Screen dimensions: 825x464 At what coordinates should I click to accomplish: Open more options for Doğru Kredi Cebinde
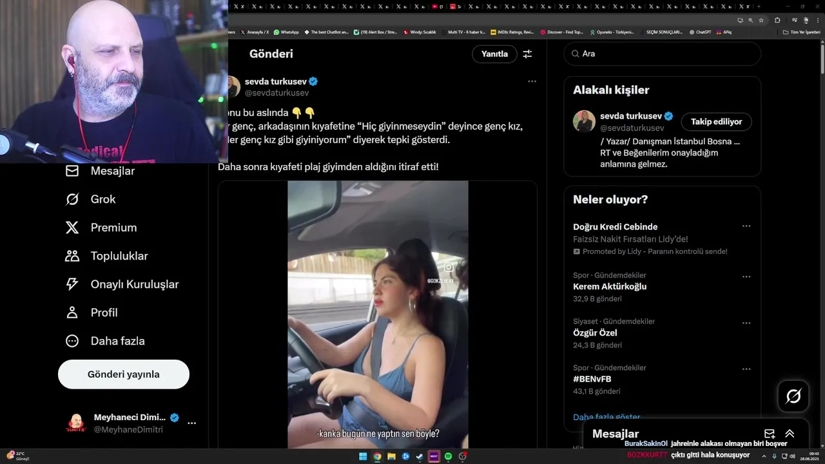click(x=746, y=226)
